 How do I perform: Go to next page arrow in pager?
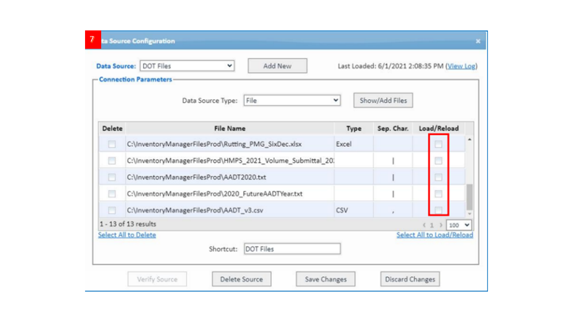[441, 225]
